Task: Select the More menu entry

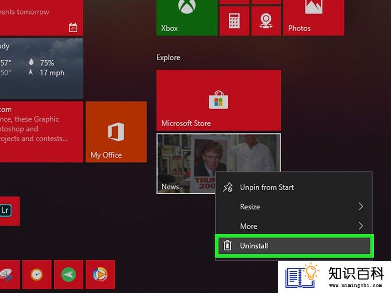Action: (x=293, y=226)
